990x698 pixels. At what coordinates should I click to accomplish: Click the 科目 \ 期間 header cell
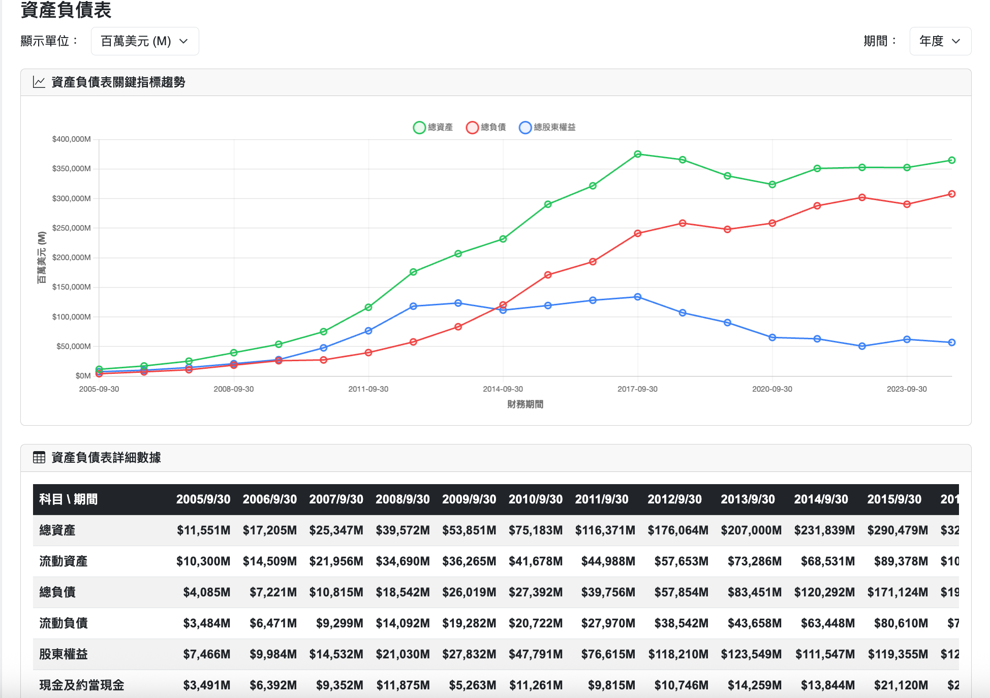click(69, 499)
